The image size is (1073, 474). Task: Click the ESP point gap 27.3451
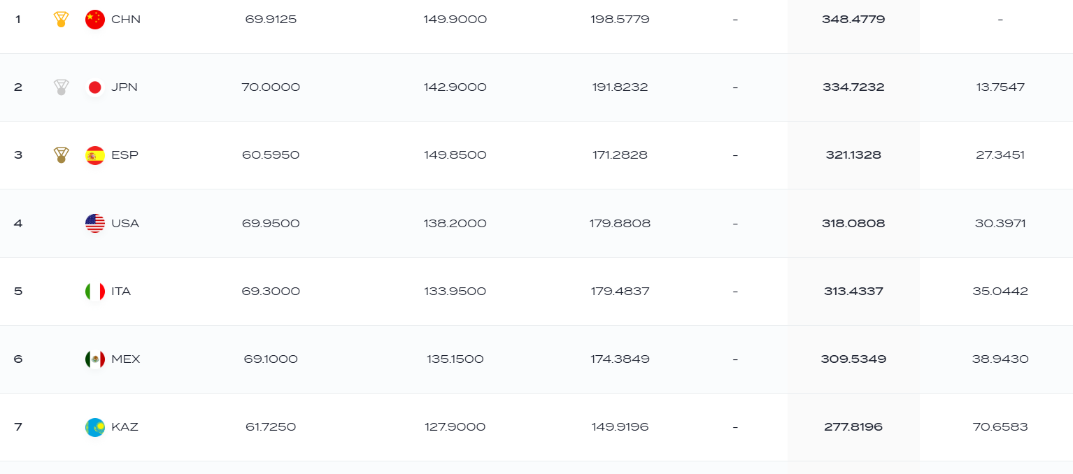[x=1000, y=155]
